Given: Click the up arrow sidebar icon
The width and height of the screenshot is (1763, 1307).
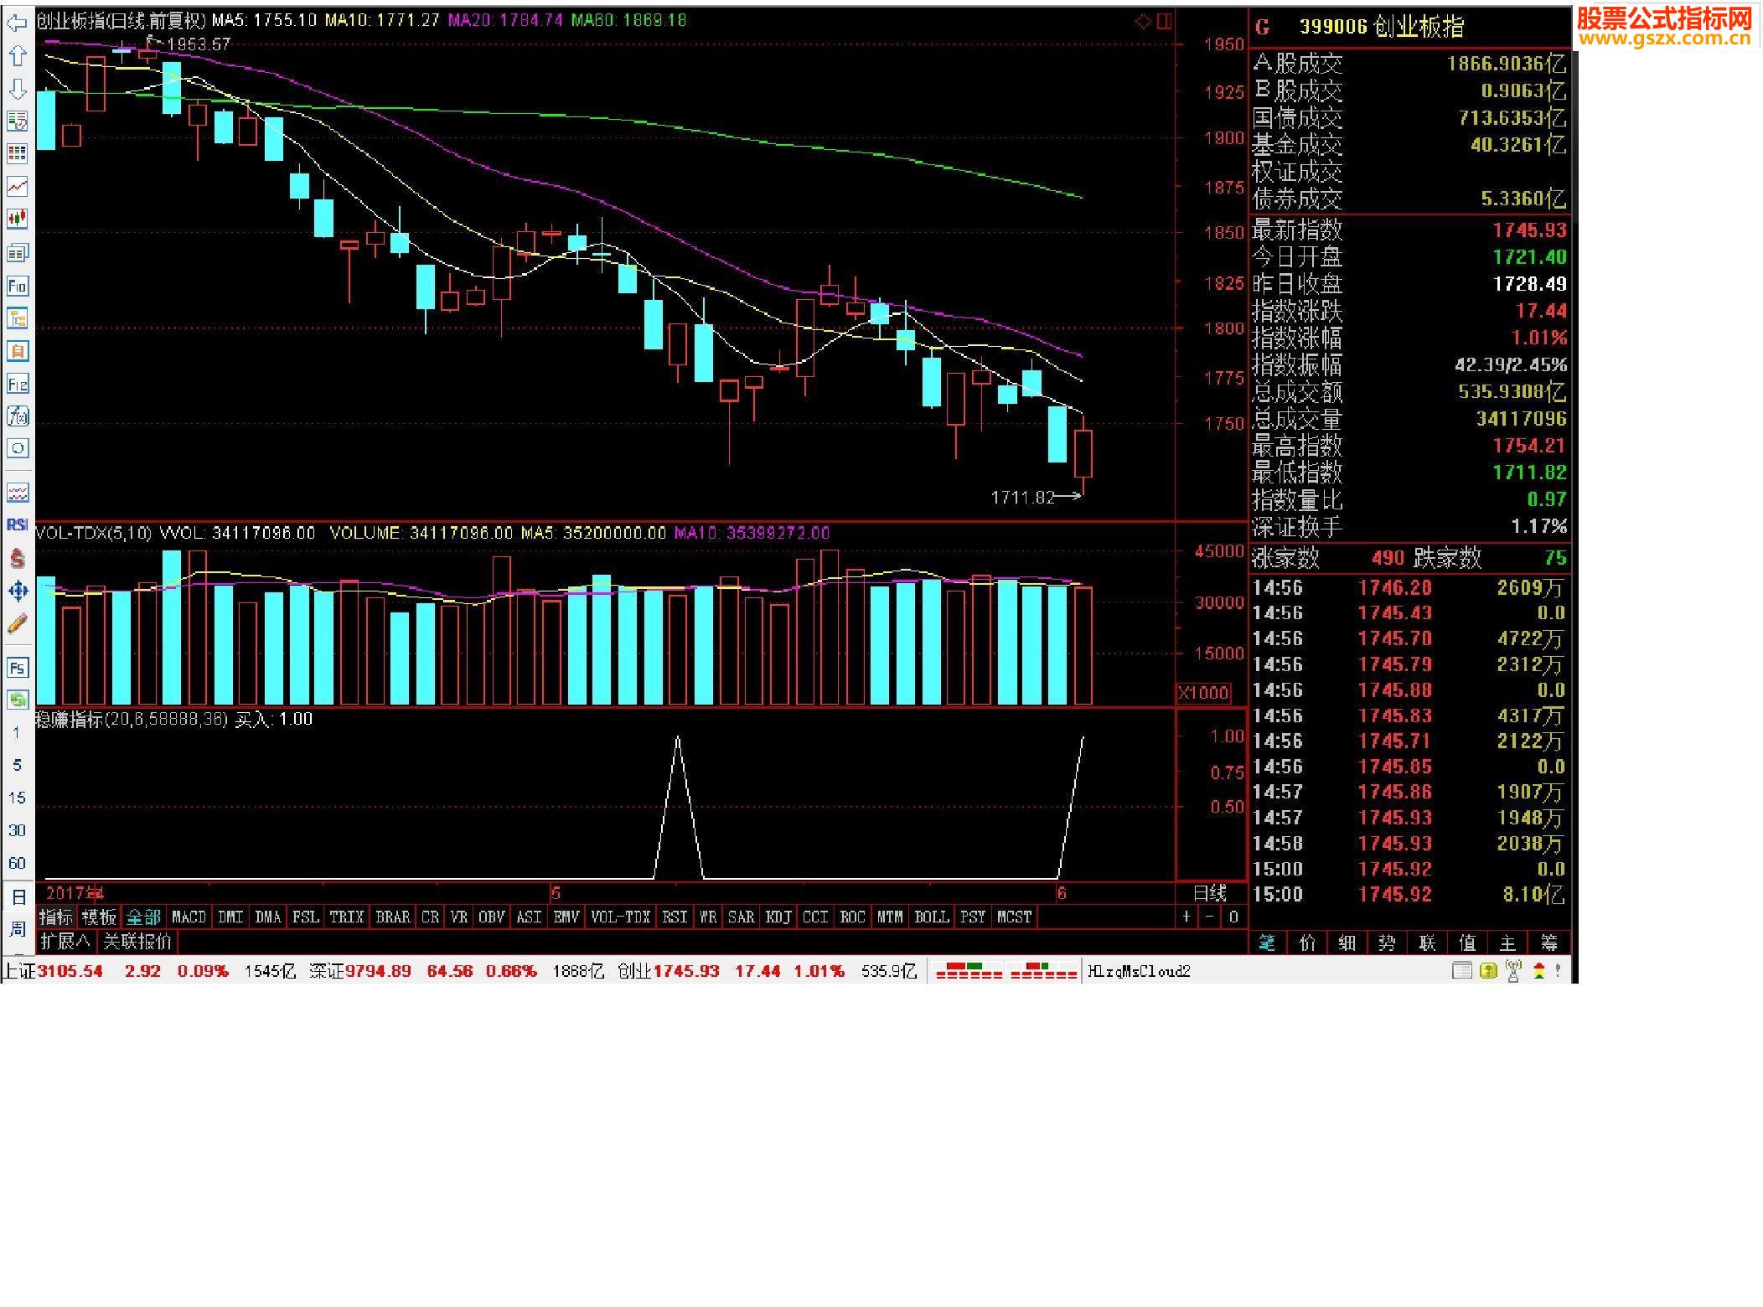Looking at the screenshot, I should (17, 55).
